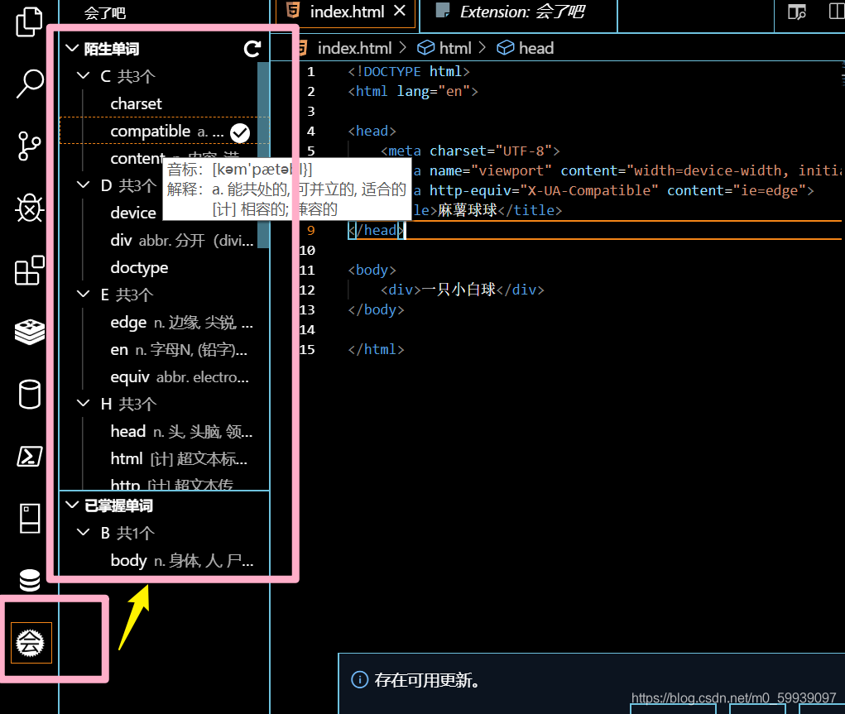Screen dimensions: 845x714
Task: Click the 麻薯球球 title text
Action: (467, 210)
